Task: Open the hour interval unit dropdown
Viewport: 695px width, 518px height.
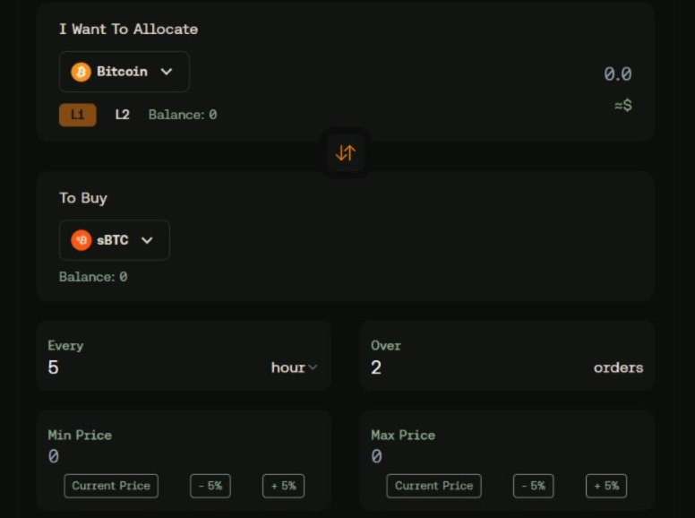Action: (295, 367)
